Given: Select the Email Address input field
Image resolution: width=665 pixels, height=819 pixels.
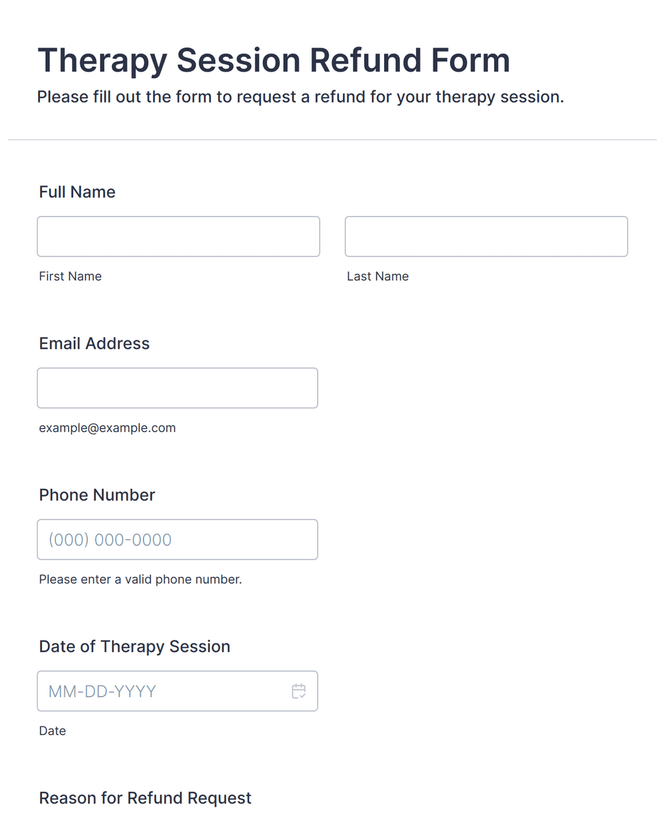Looking at the screenshot, I should [x=177, y=388].
